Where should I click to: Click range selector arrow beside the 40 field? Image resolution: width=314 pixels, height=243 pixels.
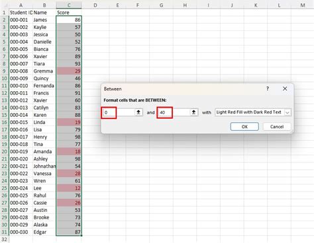193,112
